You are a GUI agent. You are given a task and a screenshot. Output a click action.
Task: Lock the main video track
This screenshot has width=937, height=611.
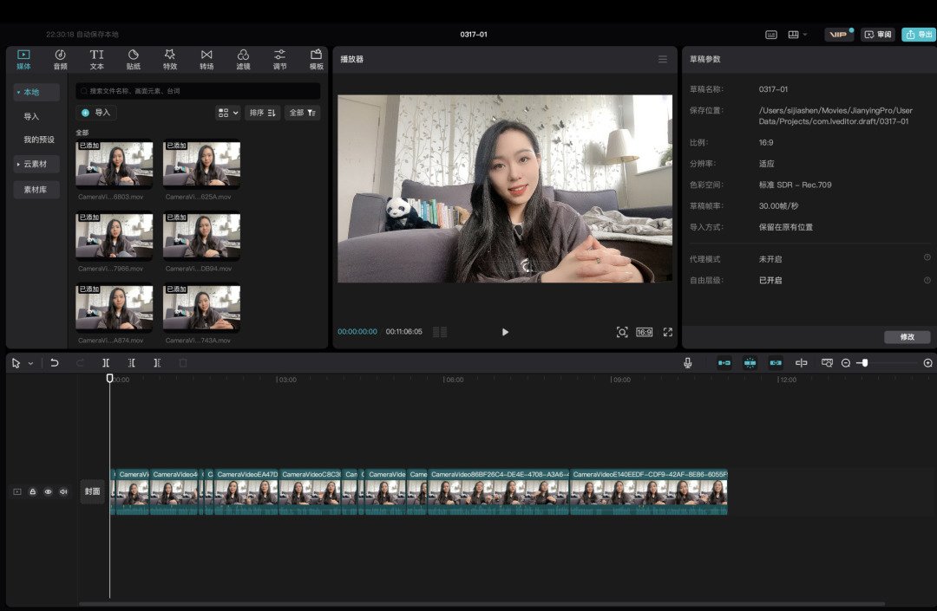32,491
